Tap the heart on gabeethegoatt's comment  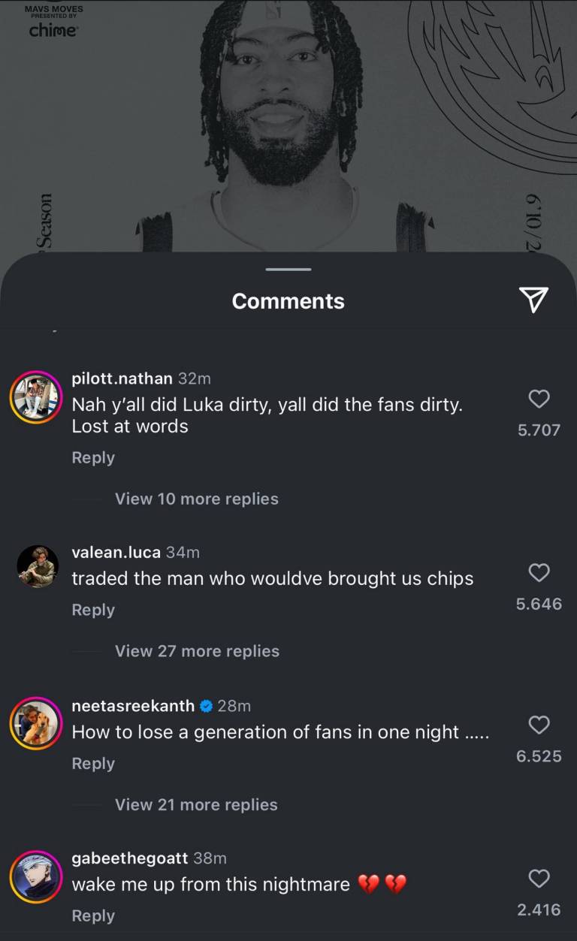pyautogui.click(x=539, y=878)
